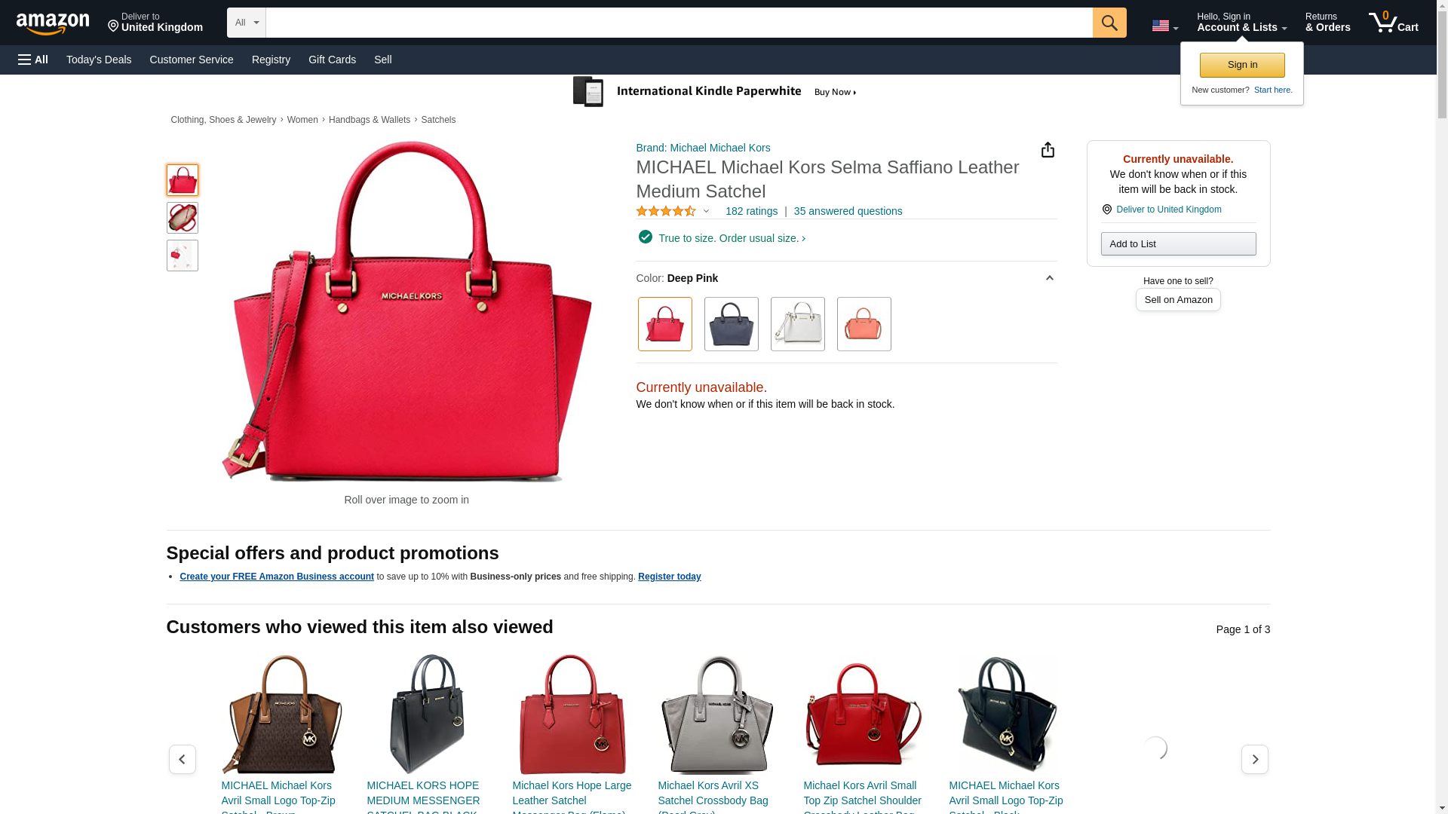Open the shopping cart icon
The image size is (1448, 814).
point(1394,22)
